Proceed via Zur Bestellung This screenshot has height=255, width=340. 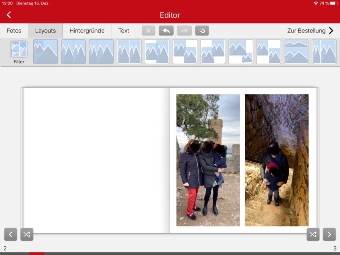310,31
